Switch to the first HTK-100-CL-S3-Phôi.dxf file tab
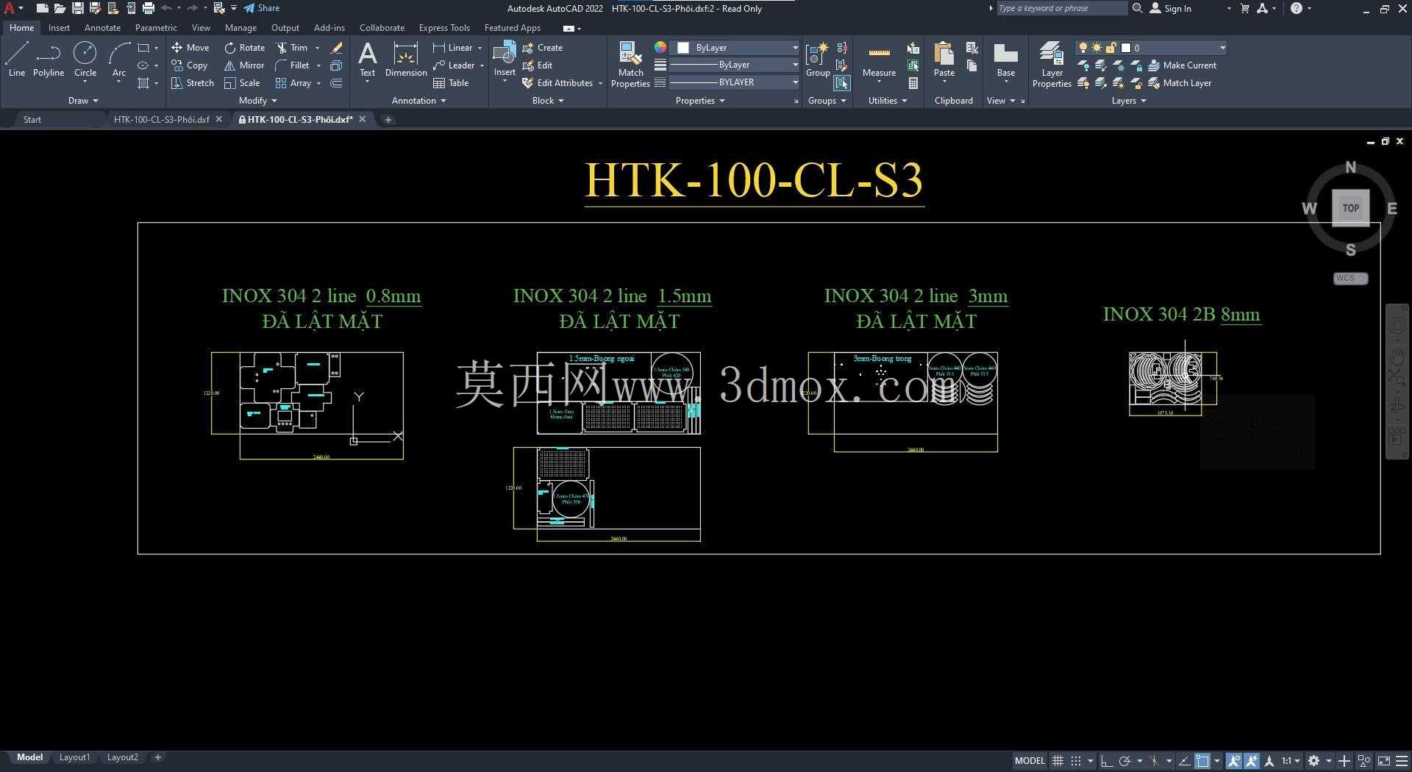This screenshot has width=1412, height=772. coord(161,119)
